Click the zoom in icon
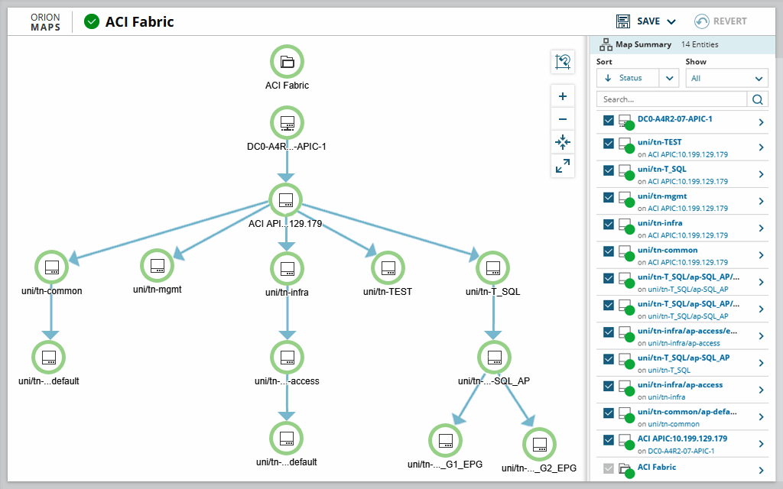This screenshot has height=489, width=783. [x=563, y=96]
